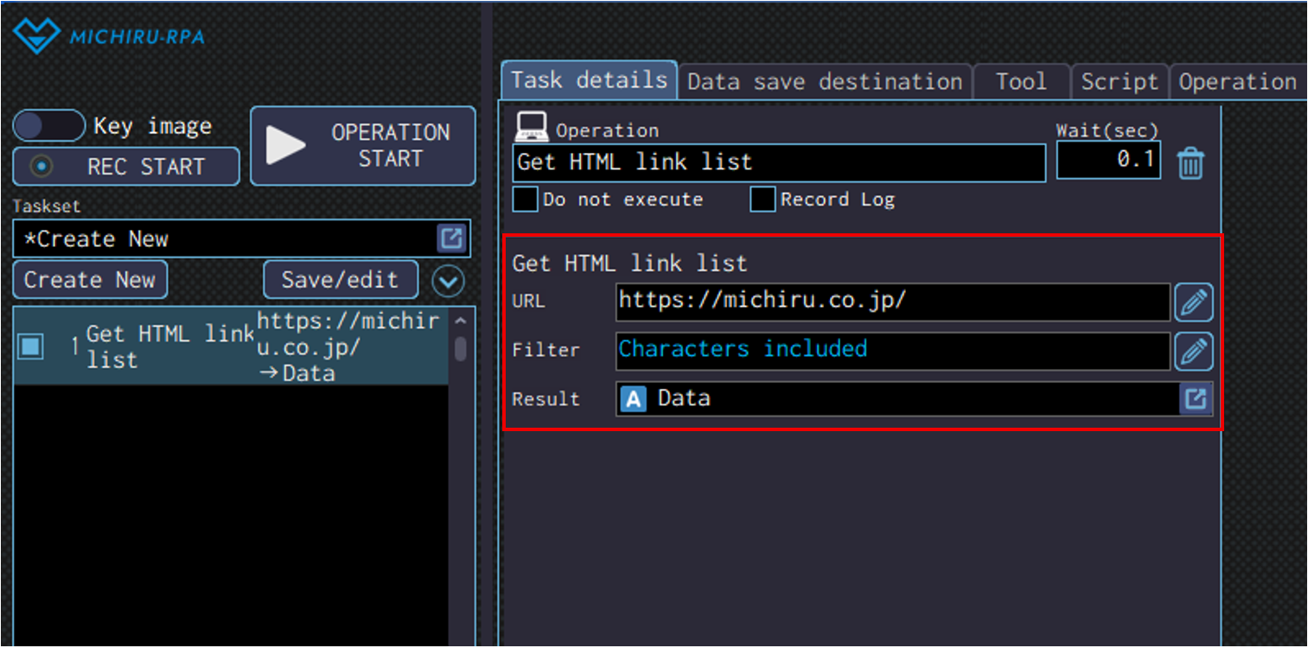Click the REC START button
Screen dimensions: 1308x648
pyautogui.click(x=126, y=167)
